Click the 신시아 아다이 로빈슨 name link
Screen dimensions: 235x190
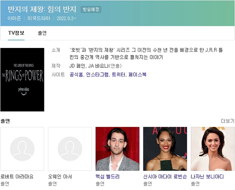click(165, 177)
